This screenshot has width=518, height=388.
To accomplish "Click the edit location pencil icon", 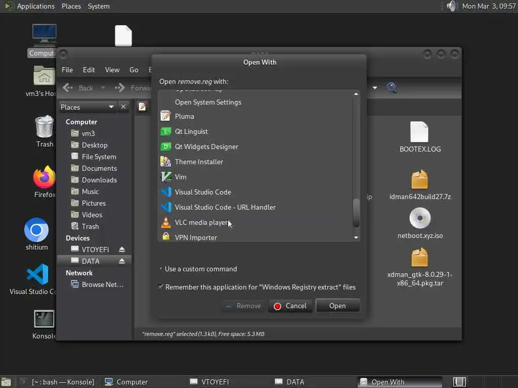I will (x=142, y=107).
